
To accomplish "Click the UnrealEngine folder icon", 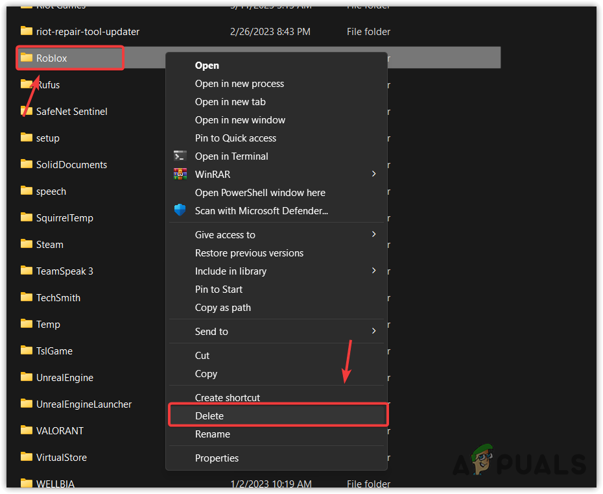I will (26, 377).
